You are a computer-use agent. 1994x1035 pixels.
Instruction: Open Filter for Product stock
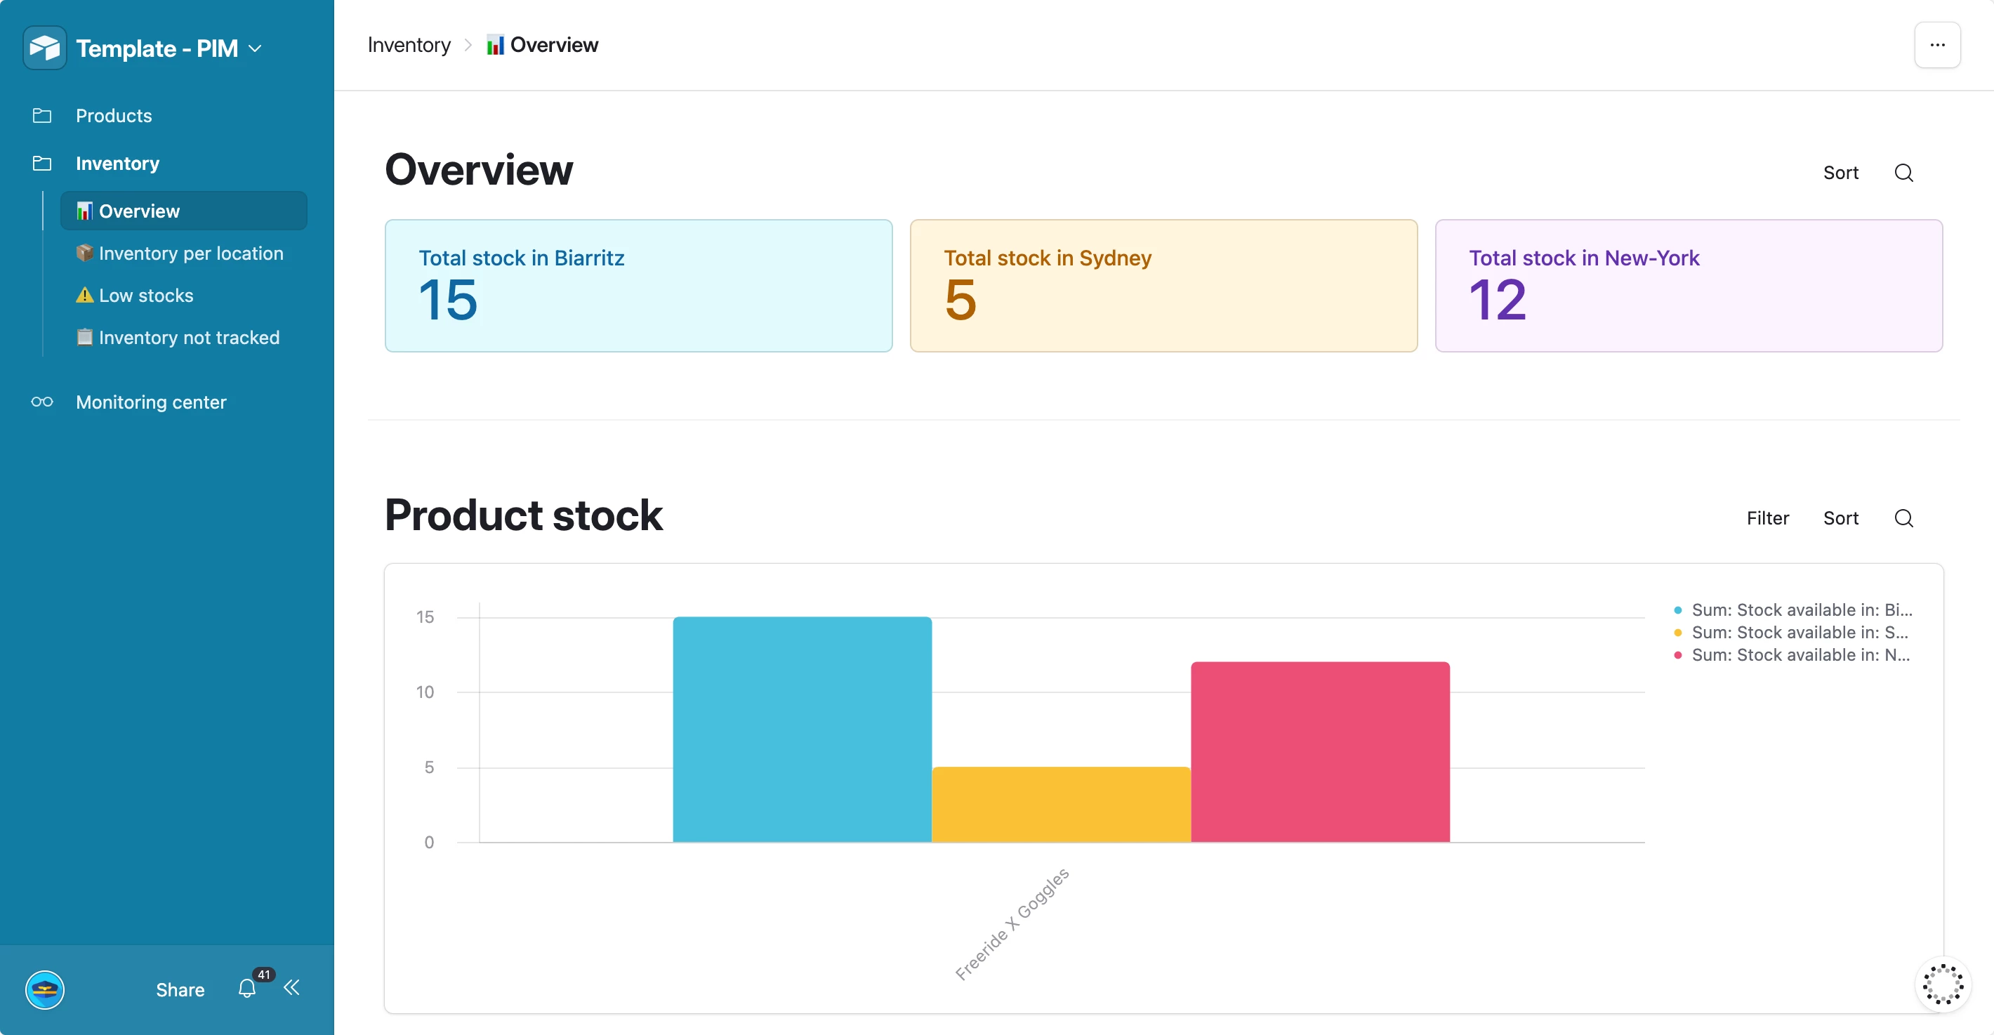click(1767, 518)
